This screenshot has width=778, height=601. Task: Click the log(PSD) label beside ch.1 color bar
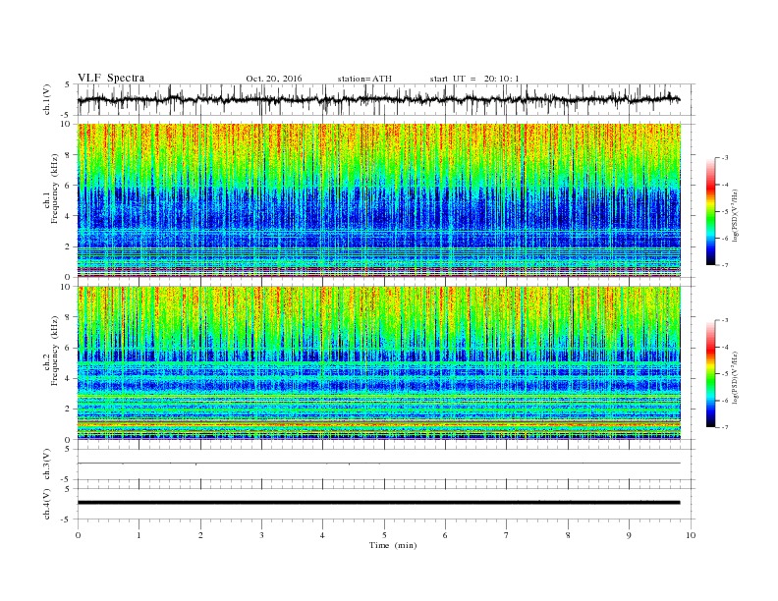(x=735, y=216)
